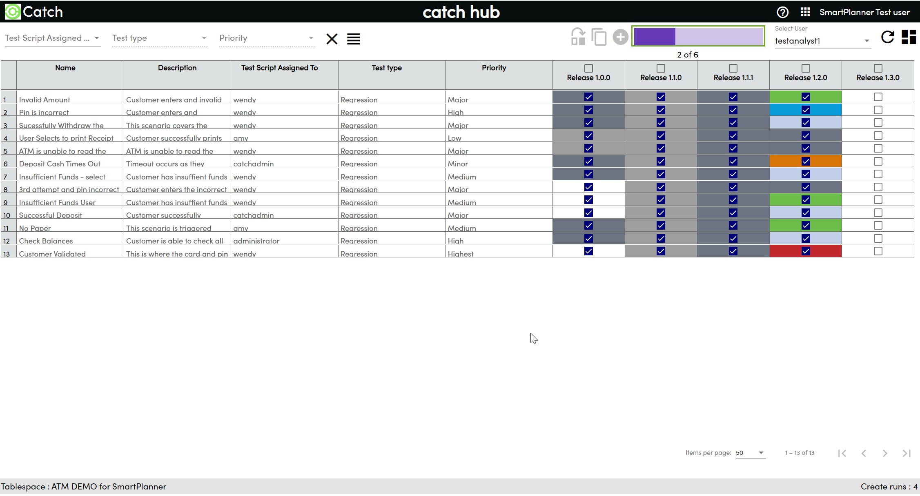The image size is (920, 496).
Task: Open the help question mark icon
Action: coord(782,12)
